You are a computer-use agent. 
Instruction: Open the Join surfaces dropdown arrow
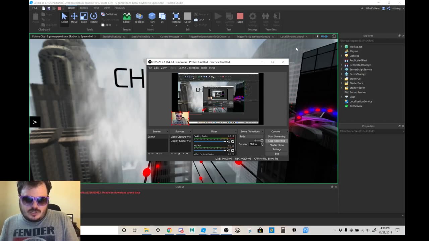point(116,25)
